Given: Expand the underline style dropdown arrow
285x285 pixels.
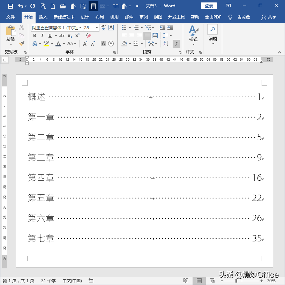Looking at the screenshot, I should tap(56, 36).
